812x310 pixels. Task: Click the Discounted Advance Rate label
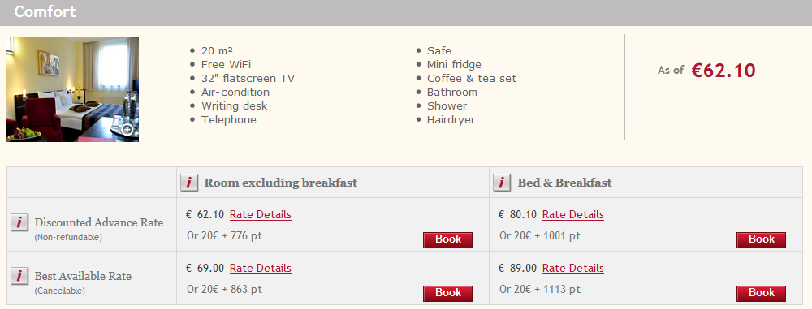99,223
